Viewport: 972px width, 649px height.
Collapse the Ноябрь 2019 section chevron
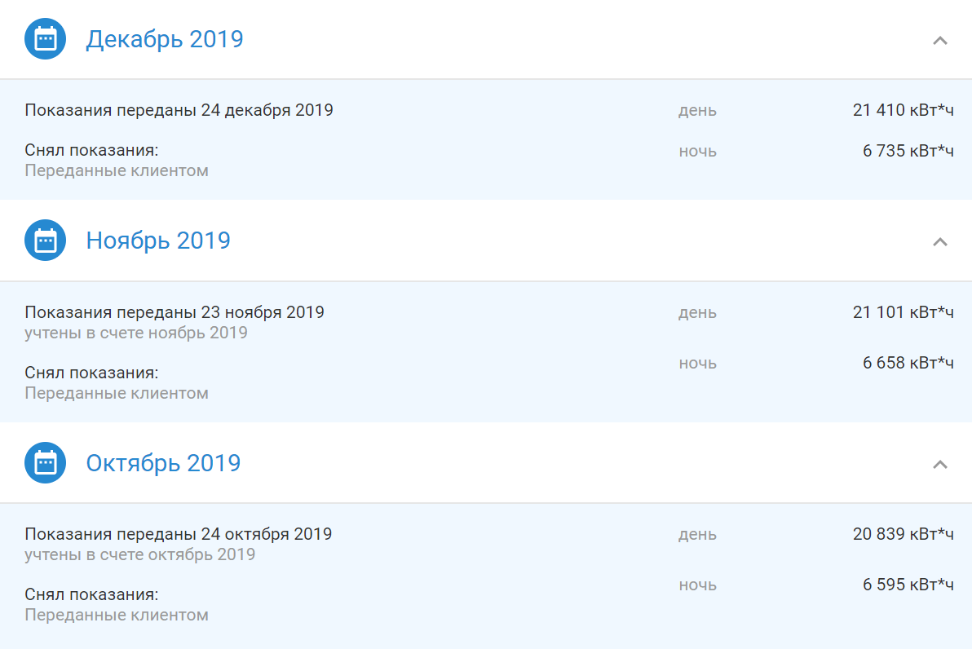pyautogui.click(x=939, y=242)
